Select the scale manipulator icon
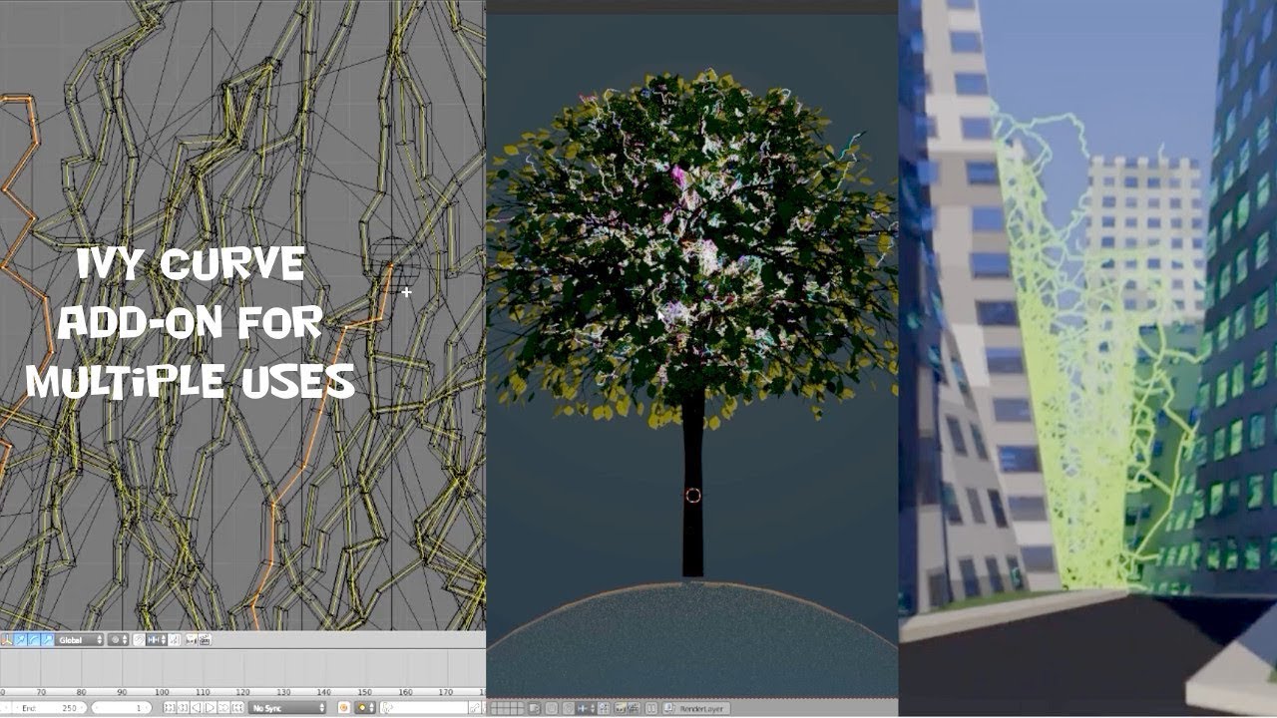Image resolution: width=1277 pixels, height=718 pixels. tap(47, 639)
